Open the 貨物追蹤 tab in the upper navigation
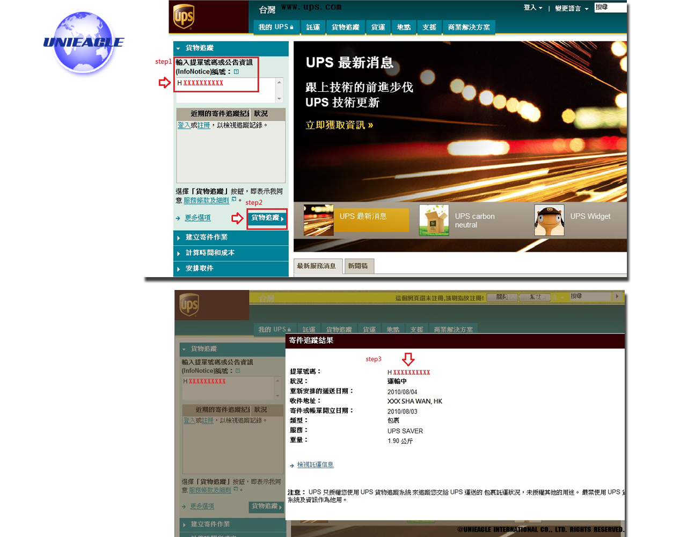This screenshot has height=537, width=687. 345,27
